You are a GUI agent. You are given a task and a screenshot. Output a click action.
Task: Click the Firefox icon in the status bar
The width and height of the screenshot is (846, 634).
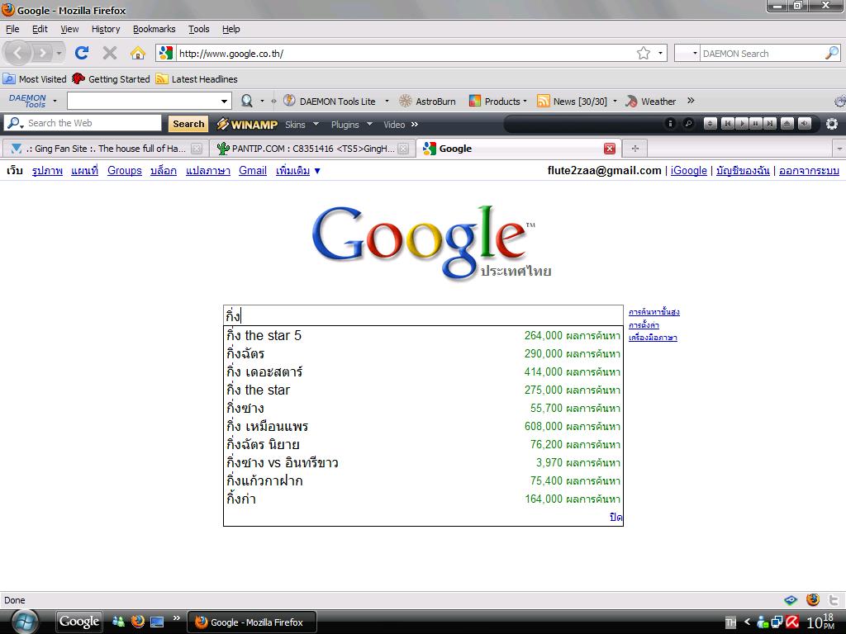[x=813, y=600]
